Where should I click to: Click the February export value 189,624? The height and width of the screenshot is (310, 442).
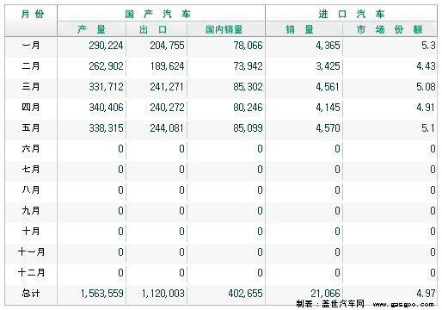point(167,66)
